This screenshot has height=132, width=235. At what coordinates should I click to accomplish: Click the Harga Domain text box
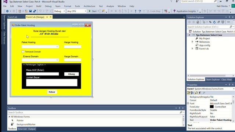coord(73,60)
